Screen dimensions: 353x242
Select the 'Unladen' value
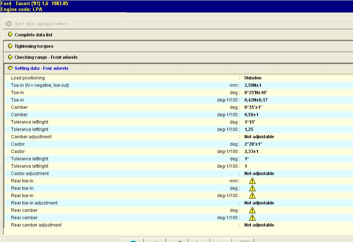(x=253, y=78)
